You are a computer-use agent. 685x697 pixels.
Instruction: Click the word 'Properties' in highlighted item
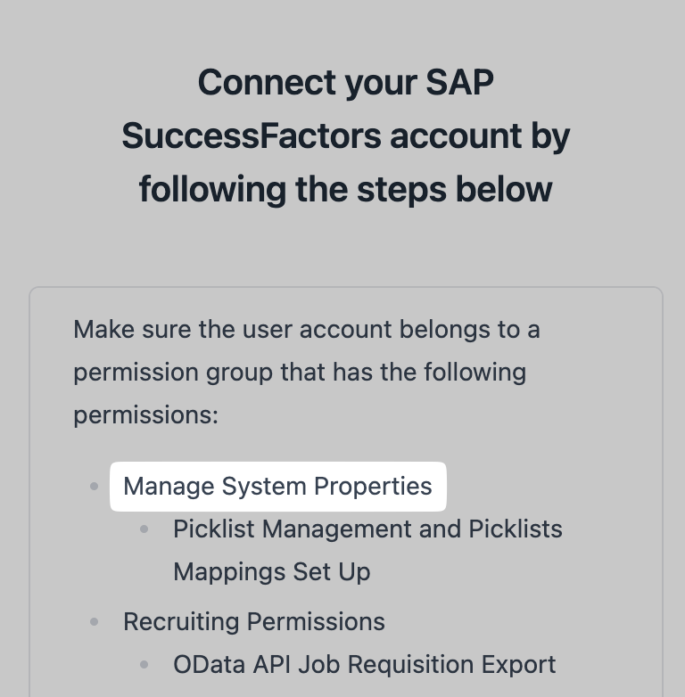pos(373,487)
